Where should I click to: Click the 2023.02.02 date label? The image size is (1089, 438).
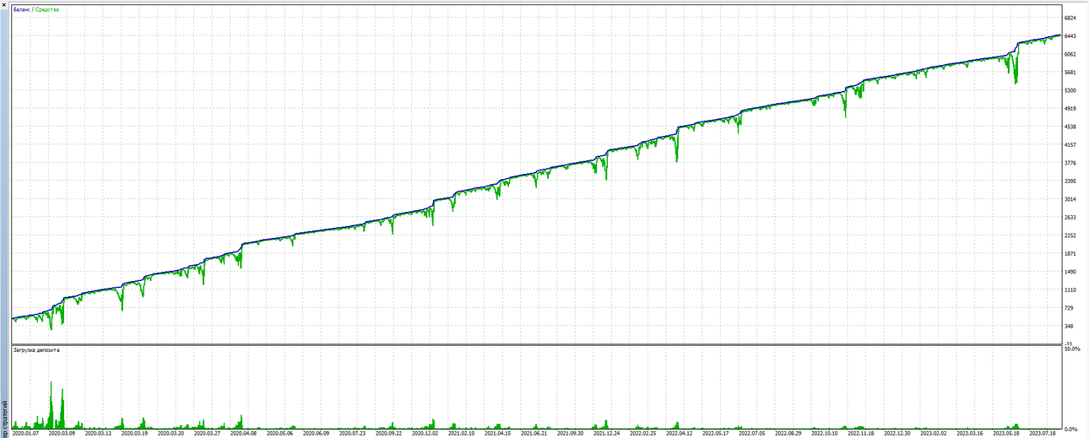(x=934, y=433)
